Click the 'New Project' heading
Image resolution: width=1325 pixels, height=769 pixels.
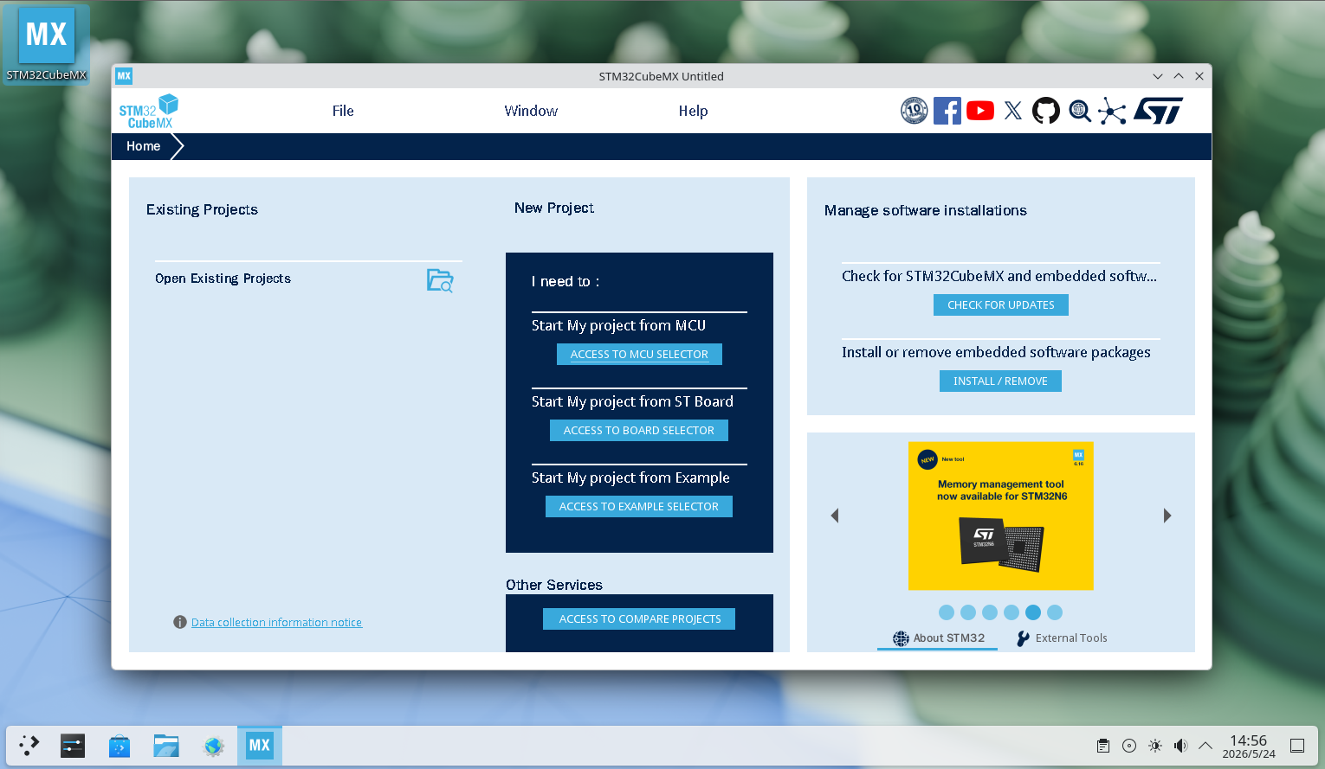click(554, 208)
